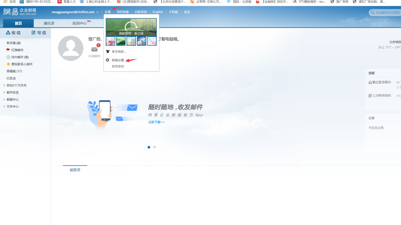
Task: Select the green leaves skin thumbnail
Action: click(x=121, y=41)
